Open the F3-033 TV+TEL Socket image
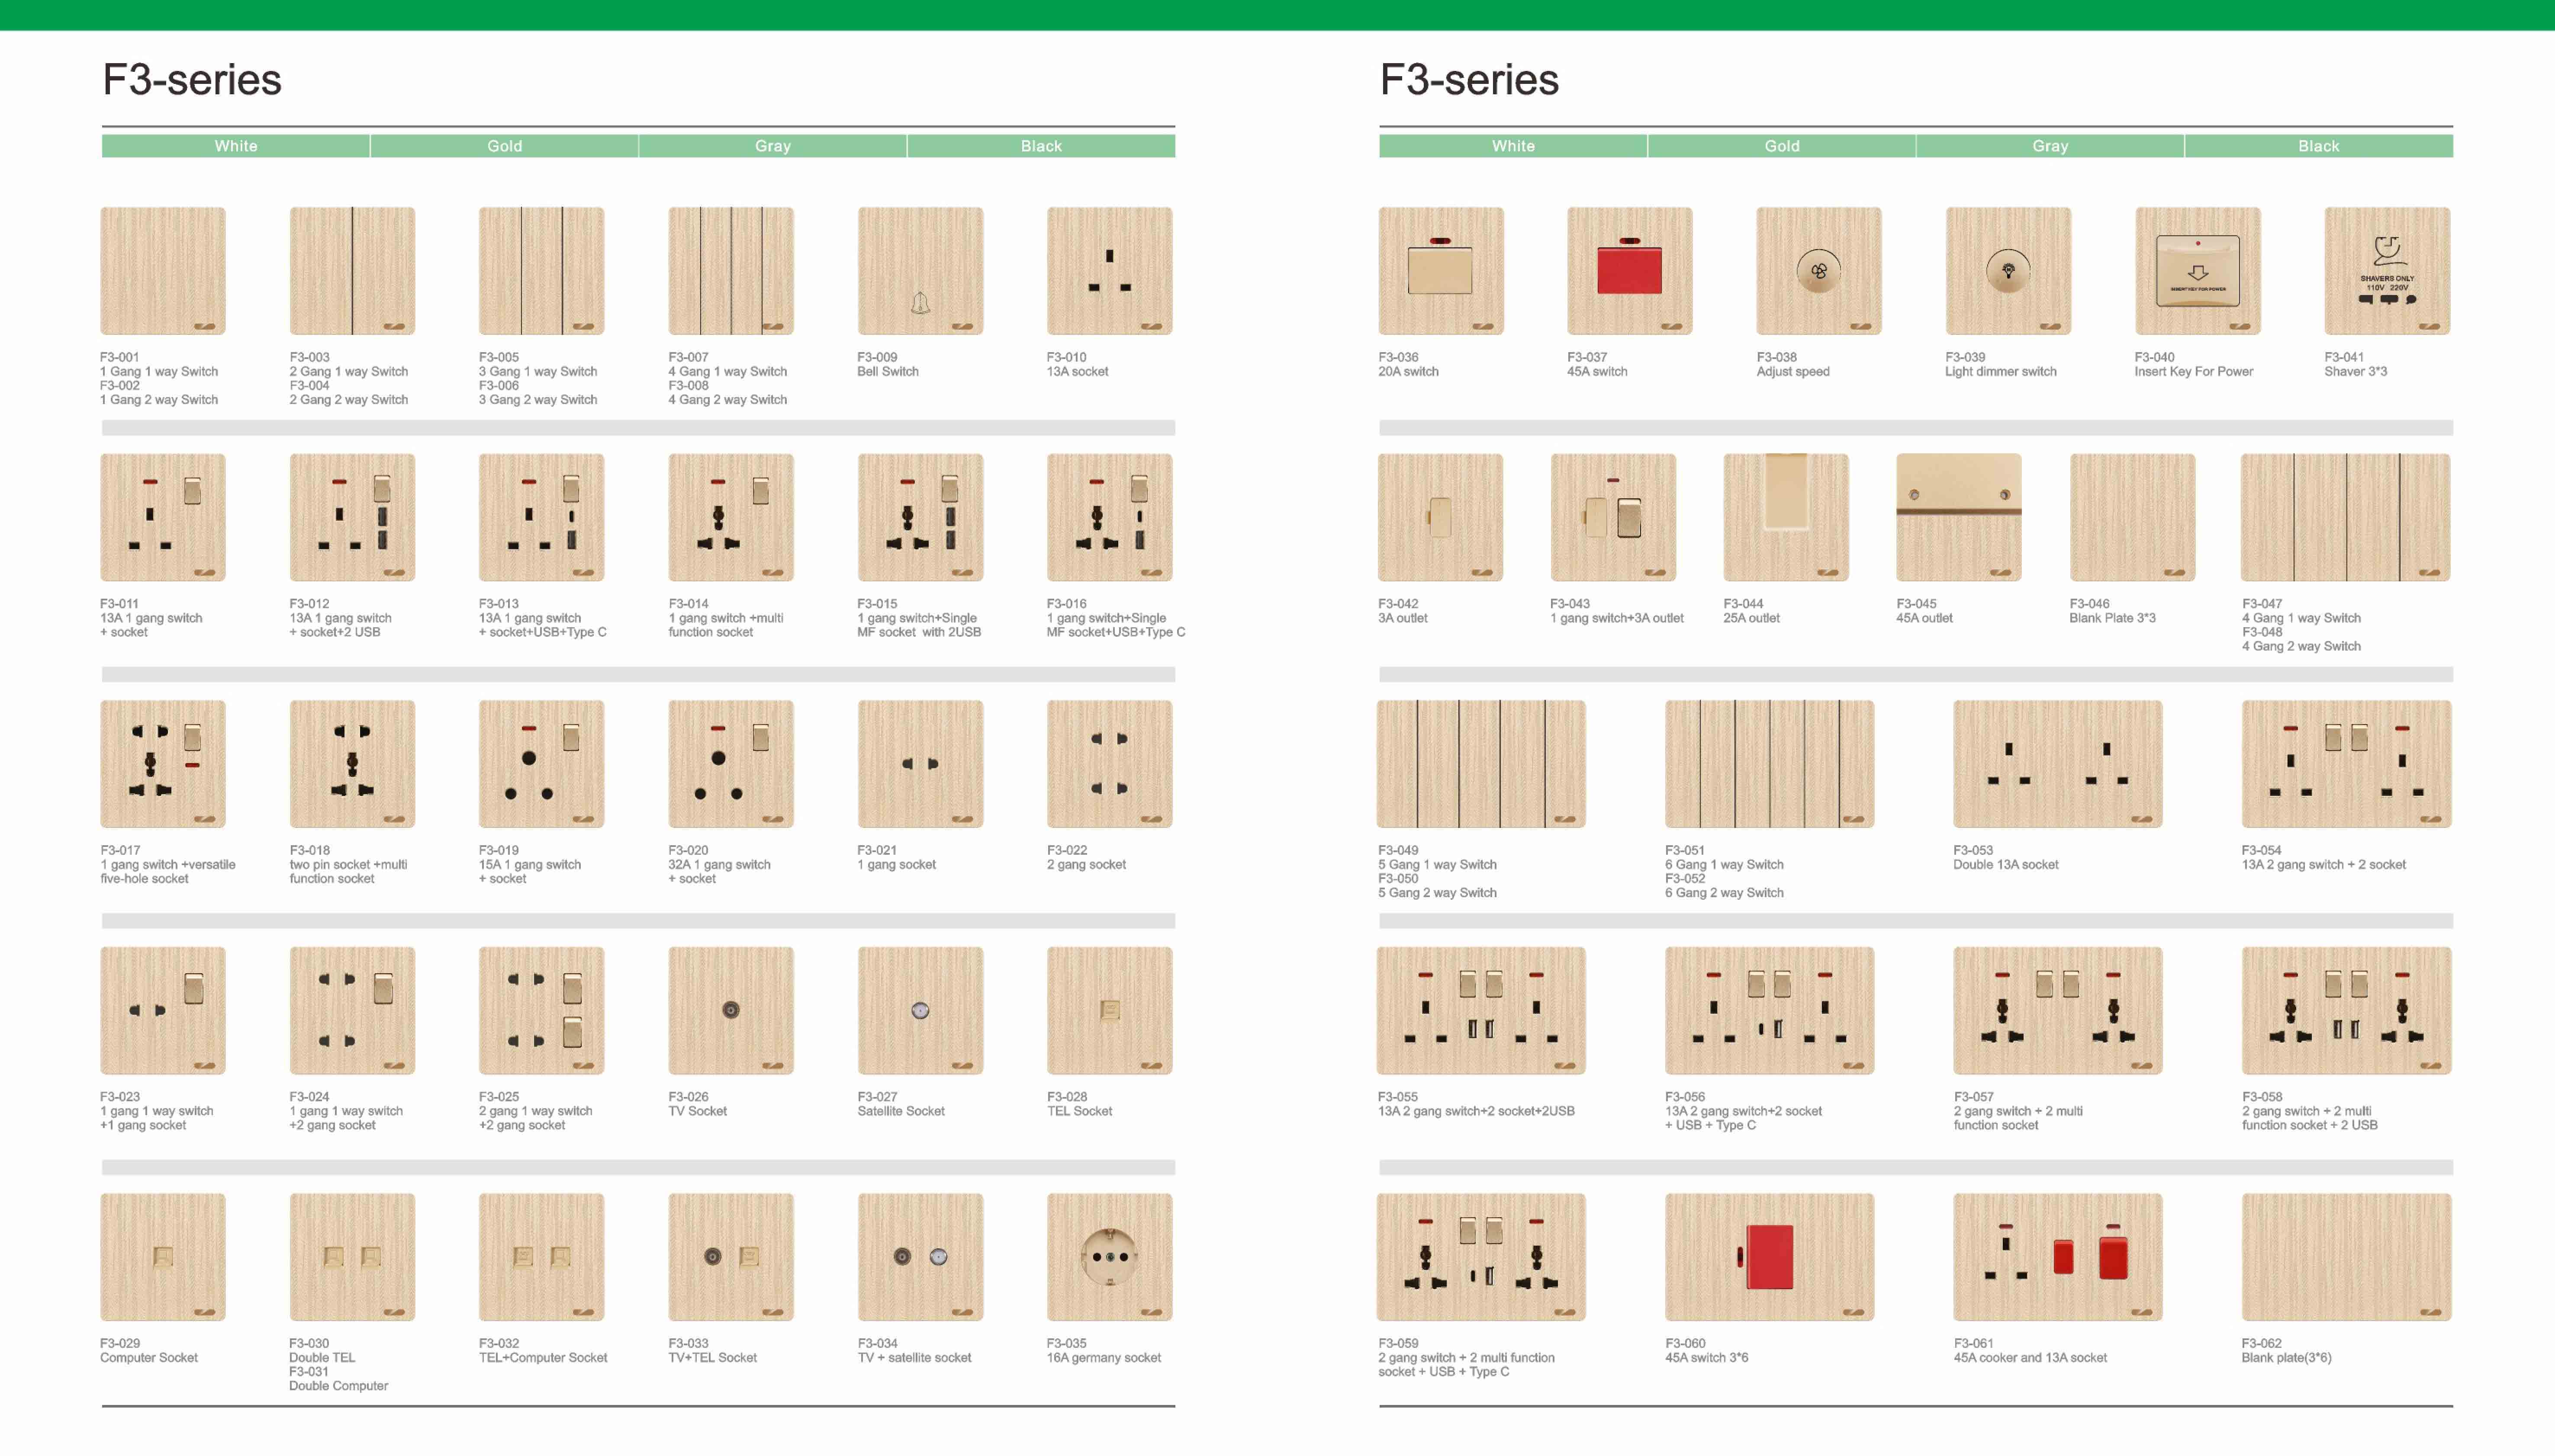This screenshot has width=2555, height=1456. pos(731,1257)
